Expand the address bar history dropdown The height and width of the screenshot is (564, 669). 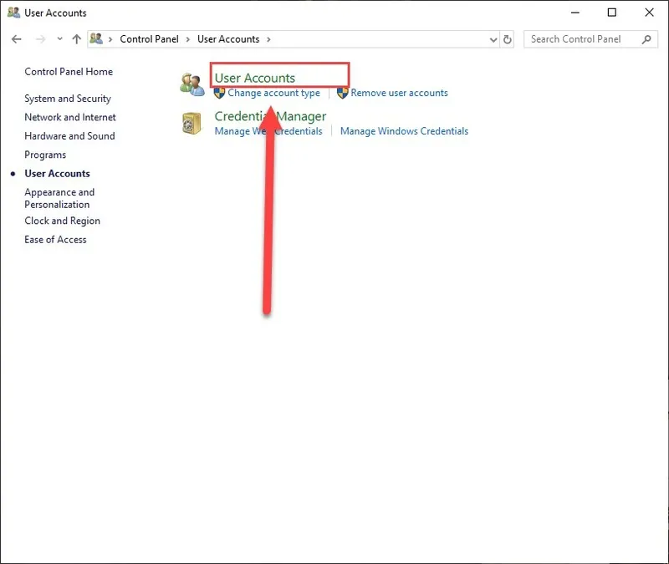[493, 39]
